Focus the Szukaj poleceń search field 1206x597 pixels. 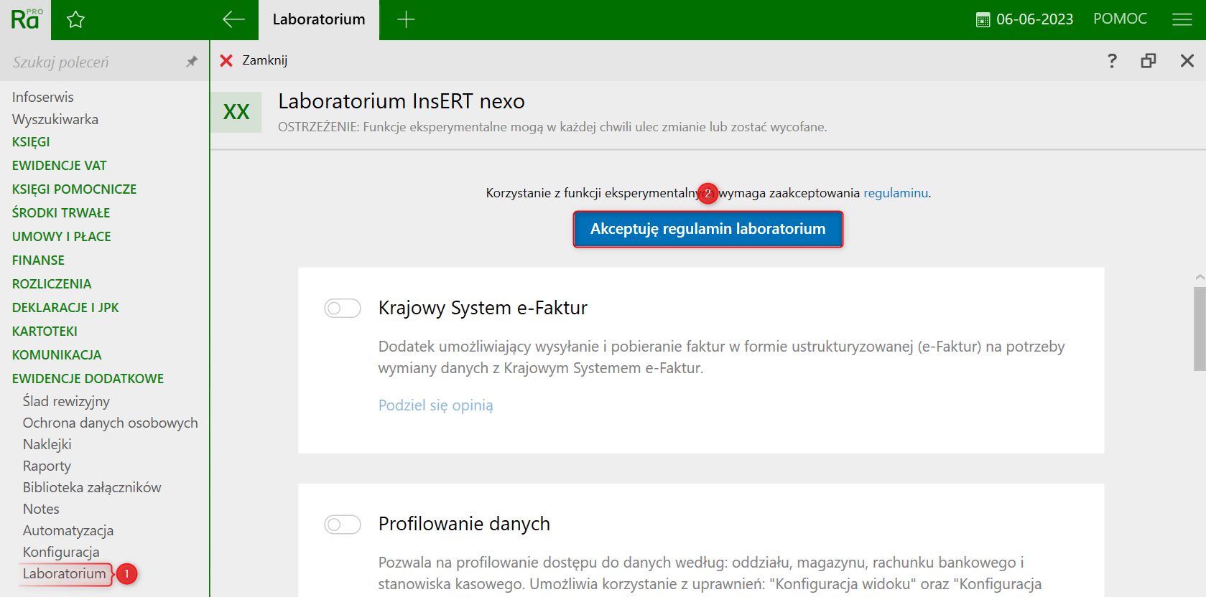tap(93, 62)
